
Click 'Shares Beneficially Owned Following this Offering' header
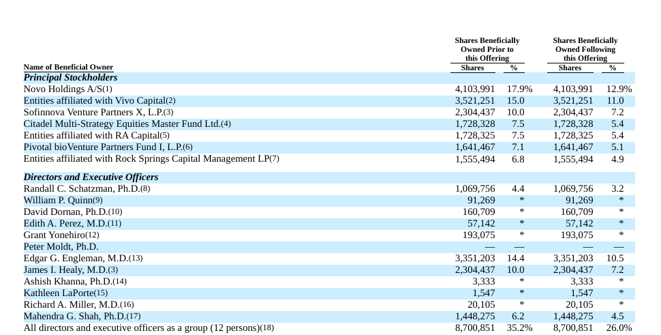point(585,49)
